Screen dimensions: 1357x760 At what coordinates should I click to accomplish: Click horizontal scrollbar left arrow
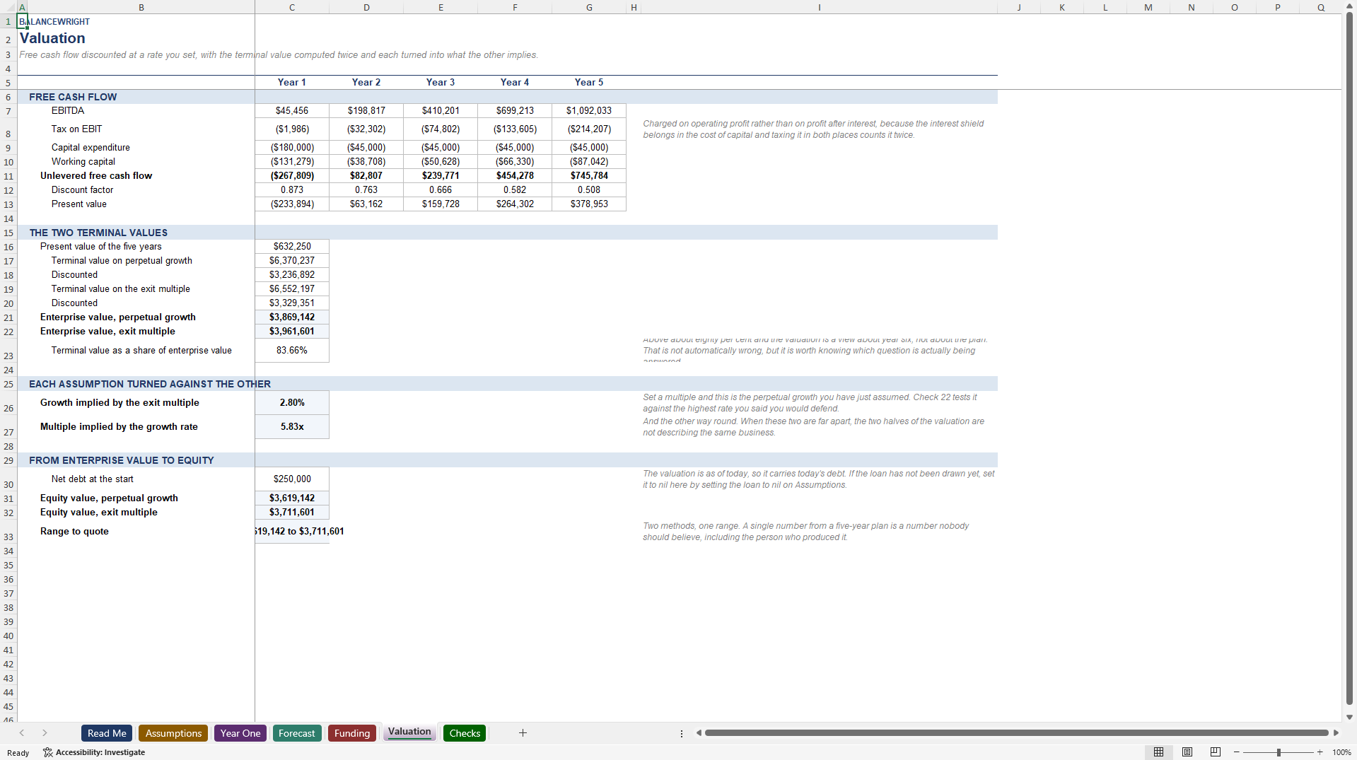tap(699, 733)
